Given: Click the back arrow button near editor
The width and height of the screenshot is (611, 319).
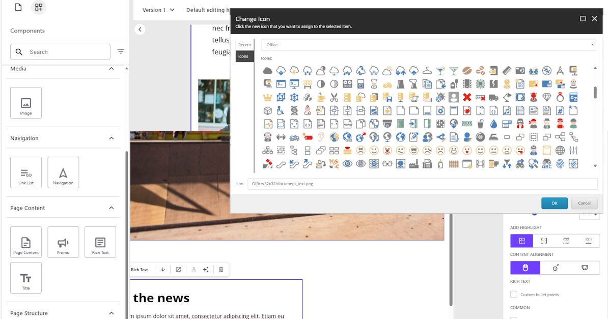Looking at the screenshot, I should coord(140,30).
